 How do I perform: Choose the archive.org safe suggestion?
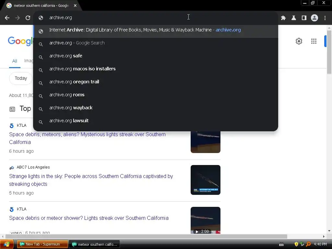coord(156,56)
